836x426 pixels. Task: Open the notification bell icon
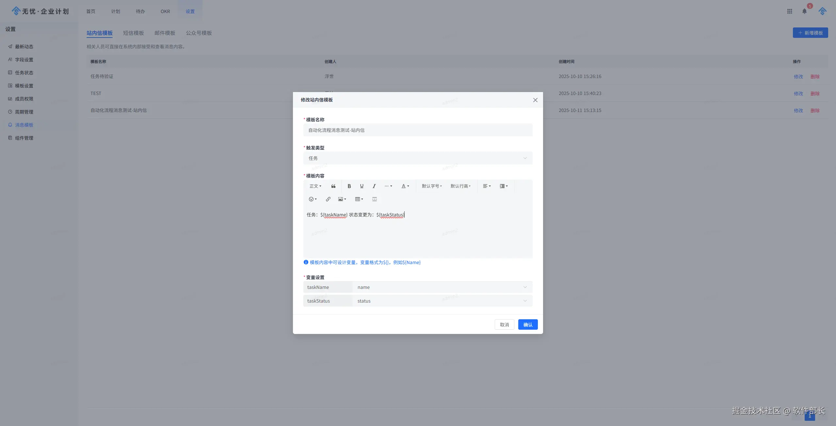point(804,11)
